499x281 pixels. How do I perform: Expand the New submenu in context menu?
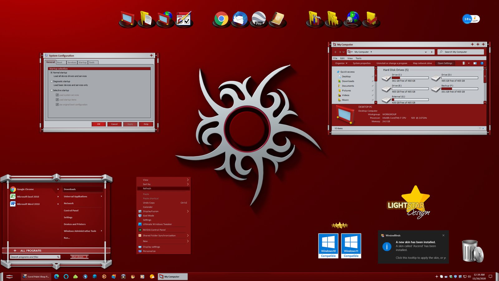click(188, 241)
